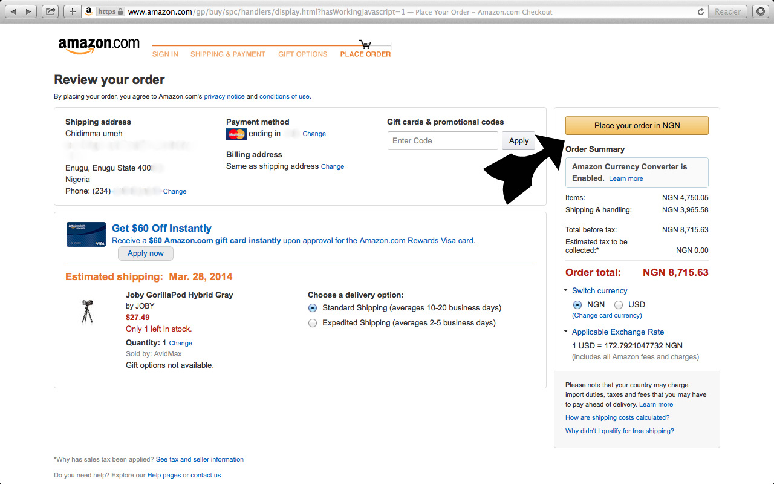The image size is (774, 484).
Task: Select Standard Shipping delivery option
Action: pos(313,308)
